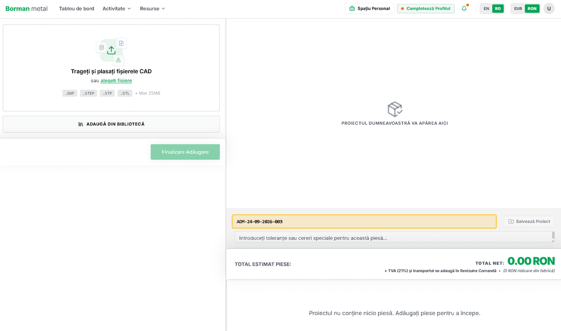Viewport: 561px width, 331px height.
Task: Click the CAD upload arrow icon
Action: 111,50
